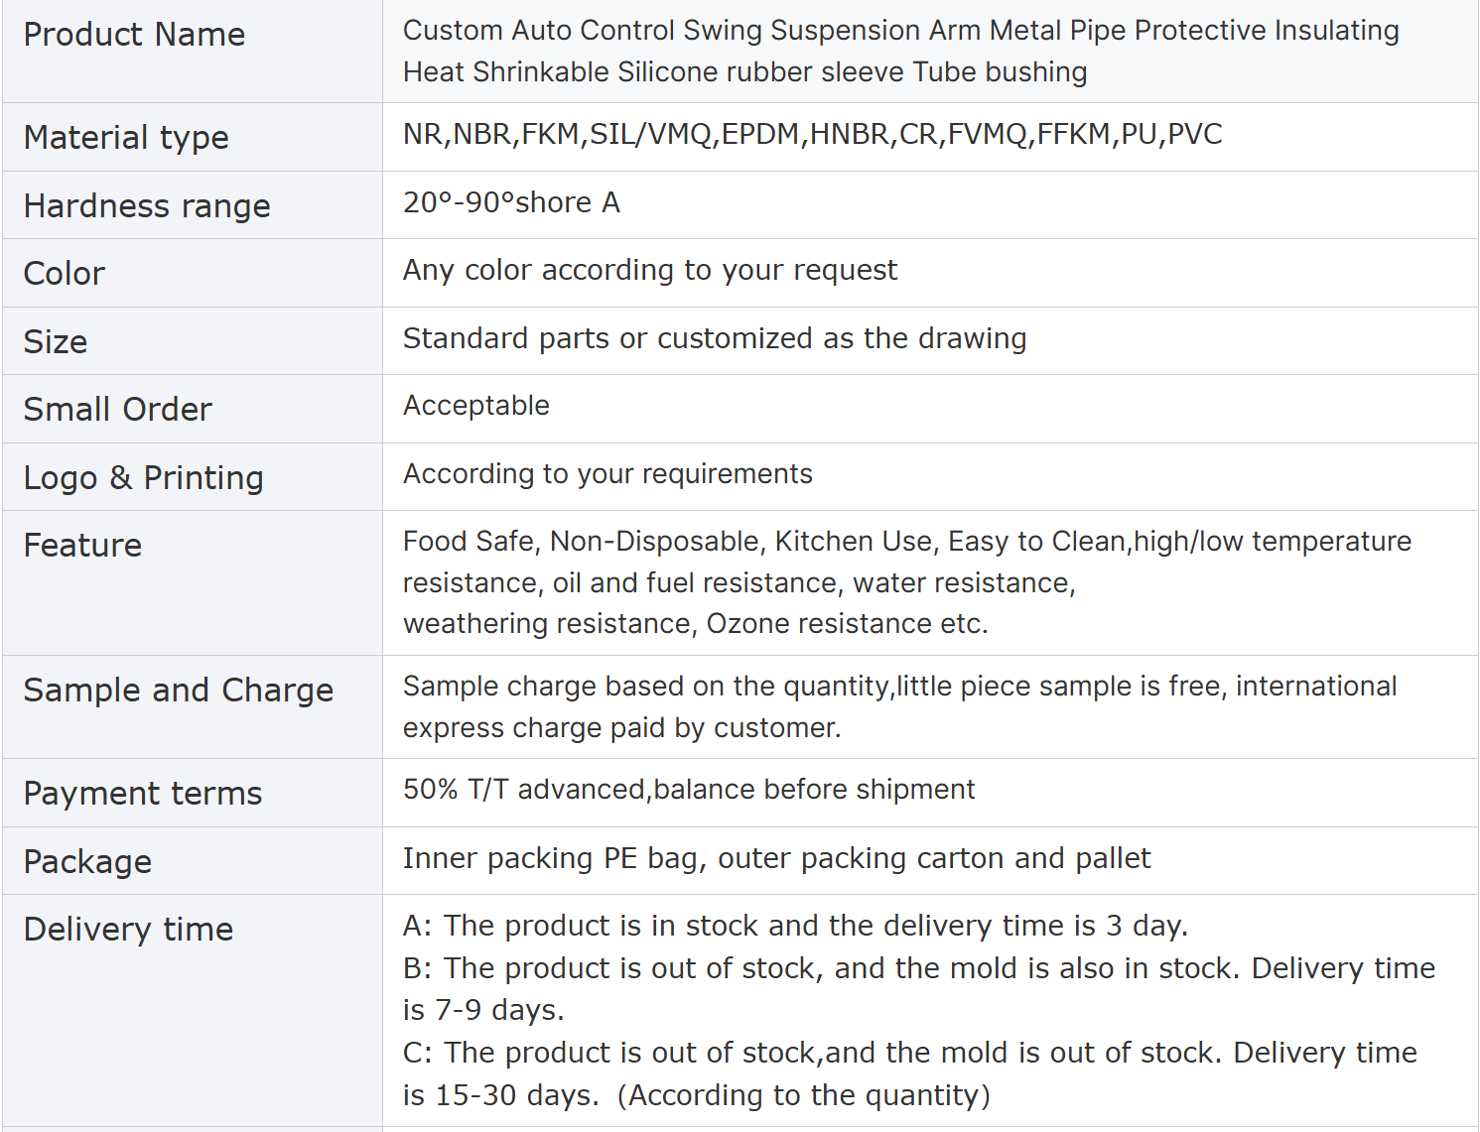Click the Small Order label
Screen dimensions: 1480x1132
pyautogui.click(x=117, y=409)
